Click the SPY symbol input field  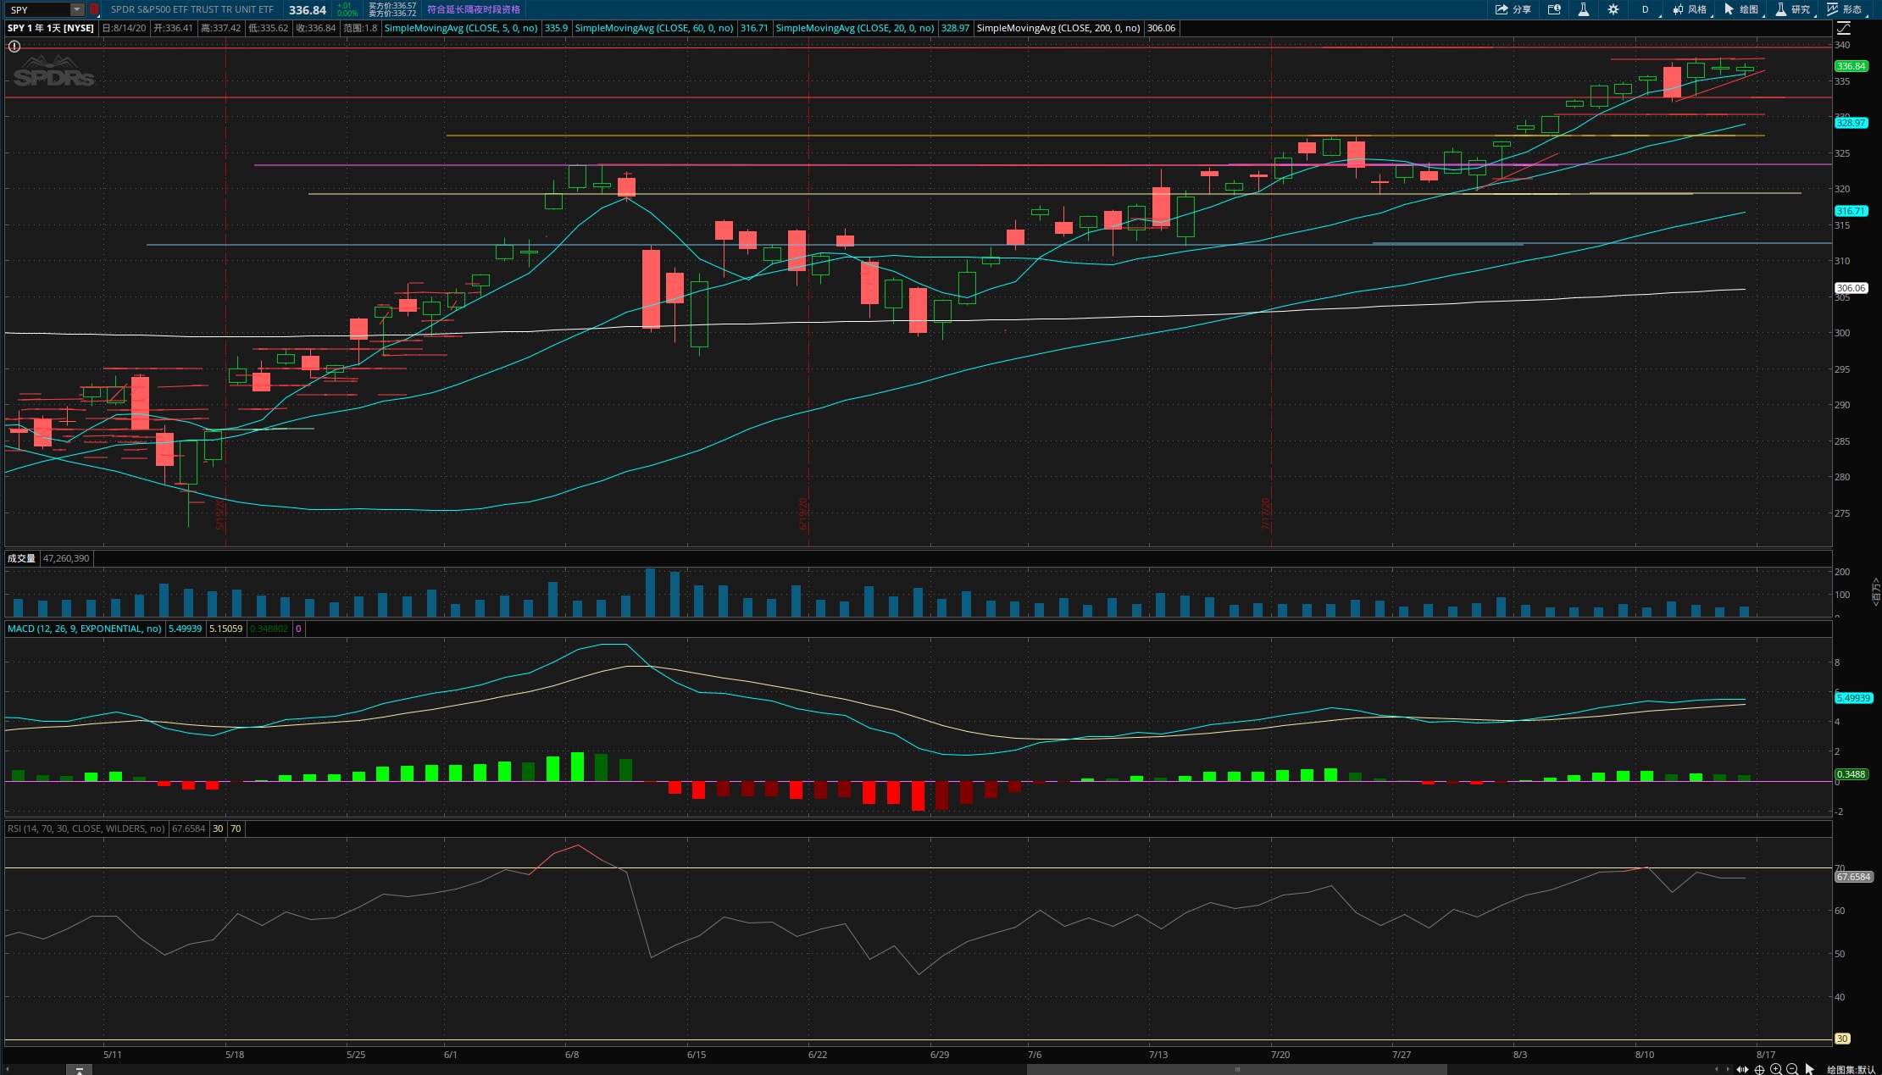[x=38, y=9]
